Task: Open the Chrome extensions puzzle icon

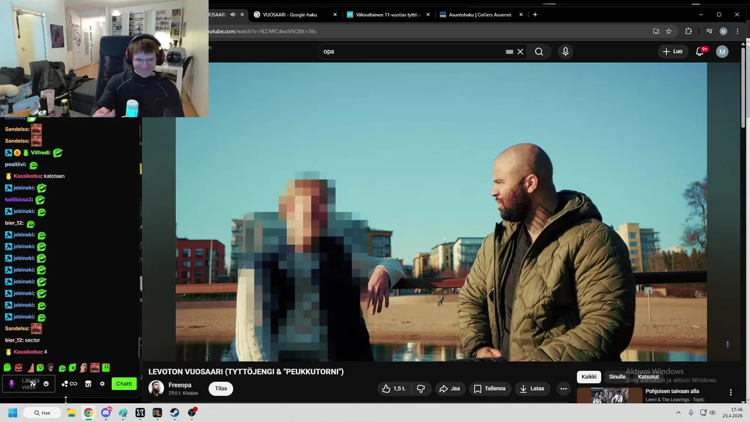Action: (x=688, y=31)
